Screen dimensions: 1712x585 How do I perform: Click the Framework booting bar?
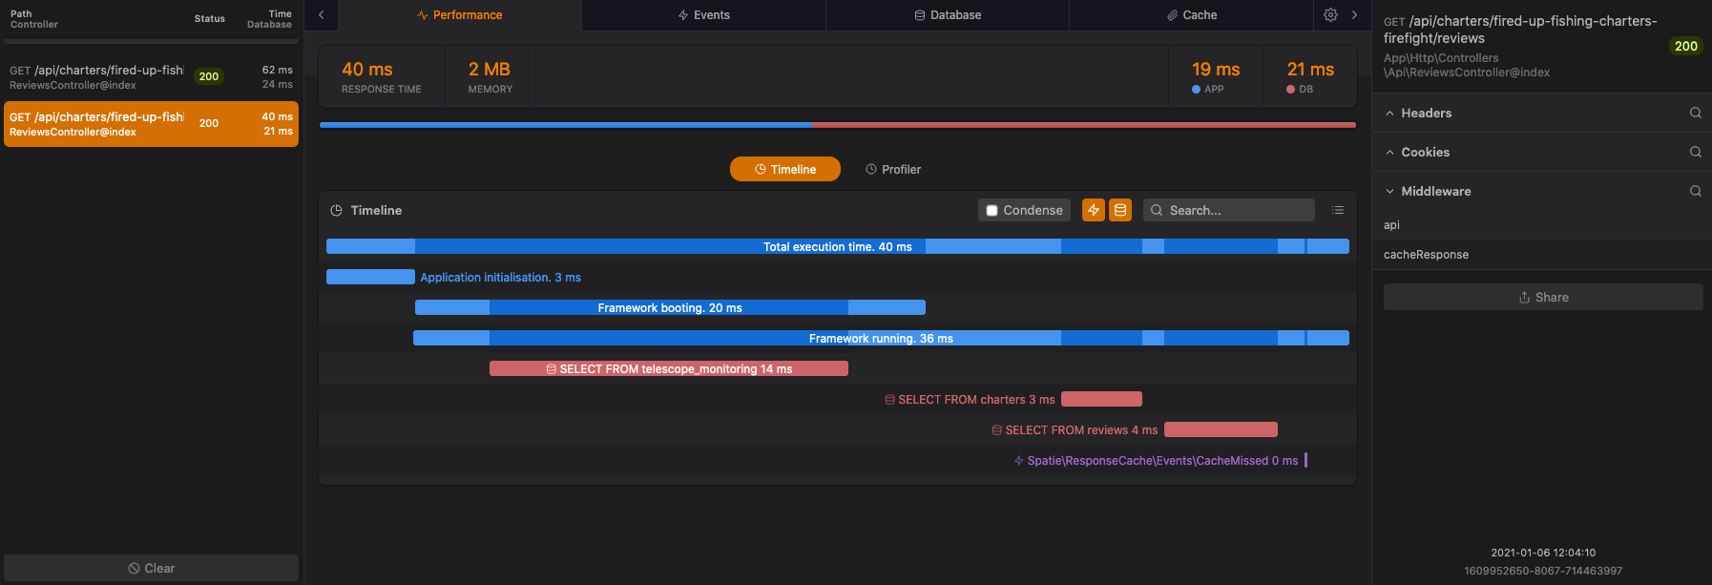point(670,307)
